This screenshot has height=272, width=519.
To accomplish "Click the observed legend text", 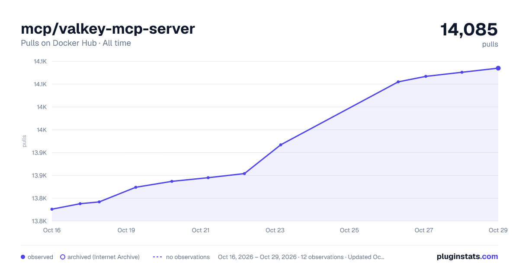I will (x=40, y=257).
